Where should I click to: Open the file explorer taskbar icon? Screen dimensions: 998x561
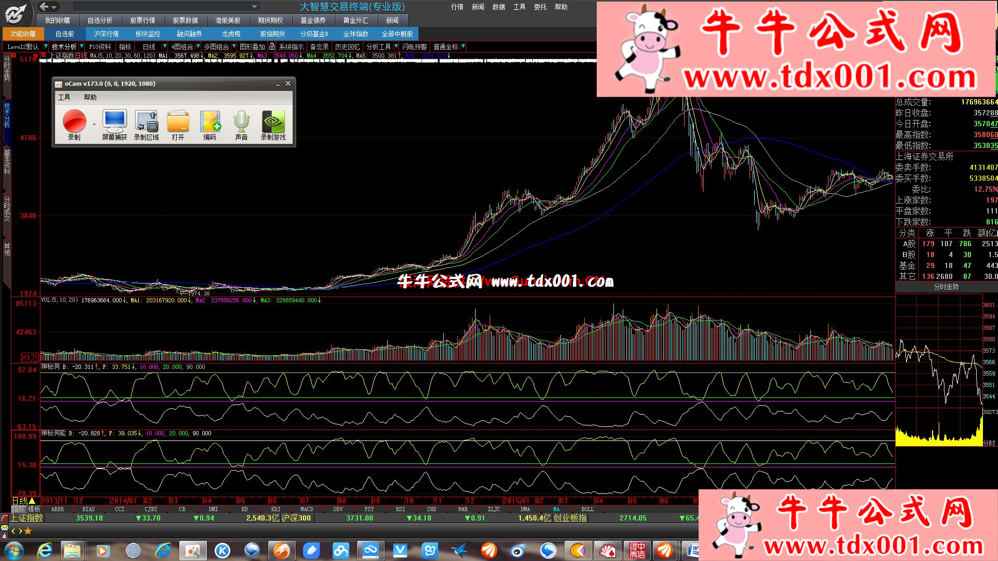pyautogui.click(x=72, y=550)
